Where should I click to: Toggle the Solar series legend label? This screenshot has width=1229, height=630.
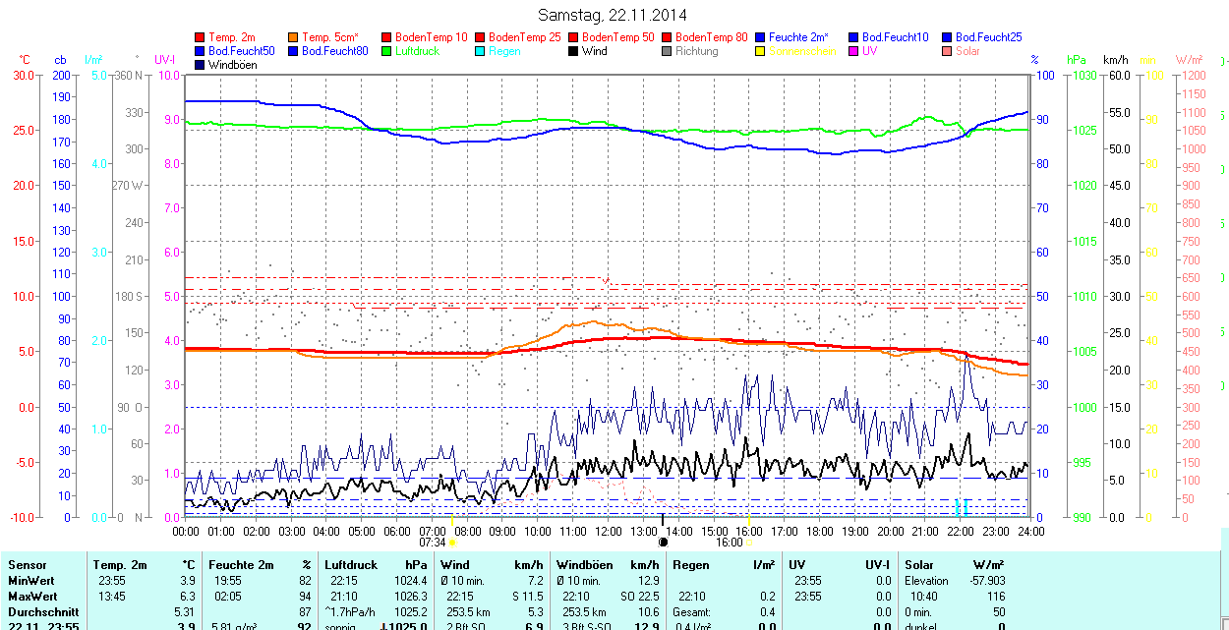click(967, 51)
